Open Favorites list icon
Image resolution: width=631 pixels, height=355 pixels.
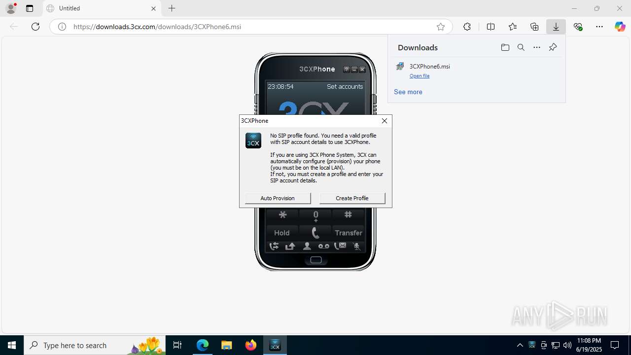point(513,27)
